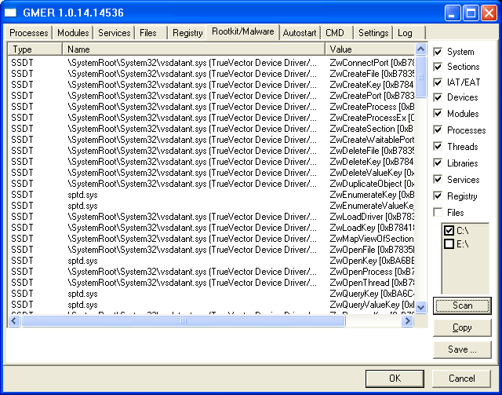Uncheck the System checkbox
Screen dimensions: 502x395
click(438, 52)
